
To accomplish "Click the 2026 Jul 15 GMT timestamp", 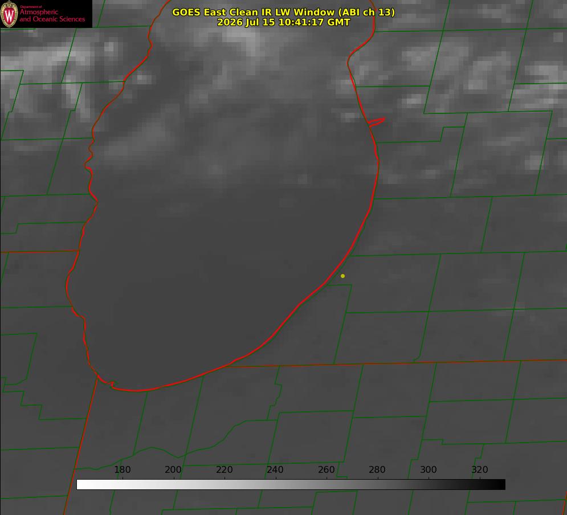I will (x=284, y=22).
